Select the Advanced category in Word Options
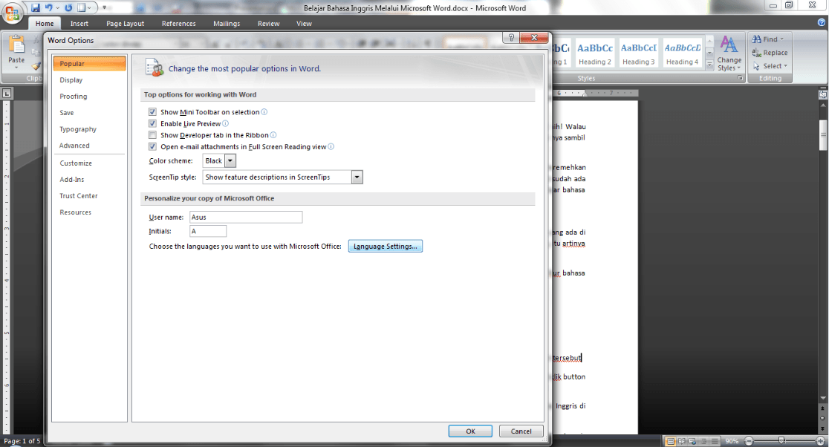The height and width of the screenshot is (447, 829). click(89, 146)
